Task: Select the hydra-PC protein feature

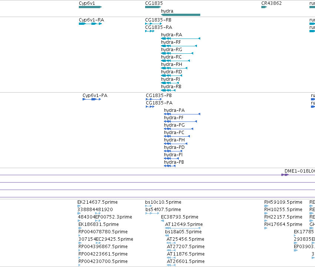Action: [x=177, y=136]
